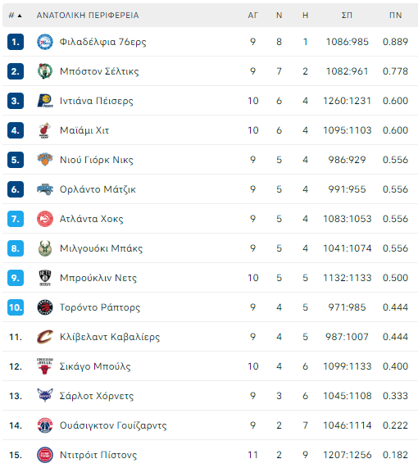The image size is (418, 468).
Task: Open the New York Knicks logo
Action: (x=45, y=160)
